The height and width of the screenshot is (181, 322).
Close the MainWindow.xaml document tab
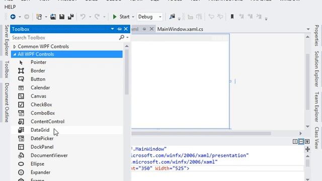coord(151,29)
